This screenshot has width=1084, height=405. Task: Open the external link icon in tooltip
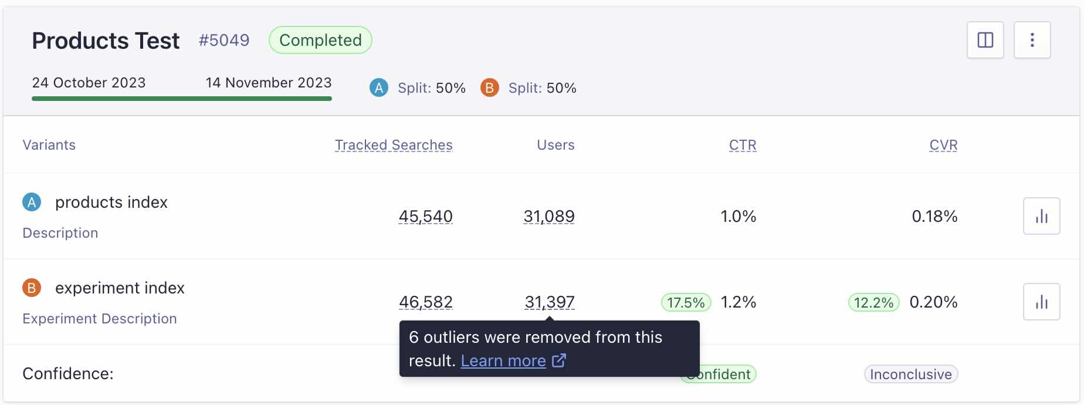pos(559,360)
